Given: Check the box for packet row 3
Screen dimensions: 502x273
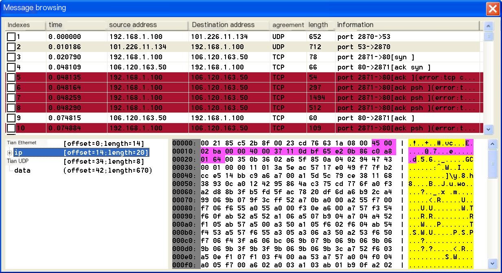Looking at the screenshot, I should (x=11, y=57).
